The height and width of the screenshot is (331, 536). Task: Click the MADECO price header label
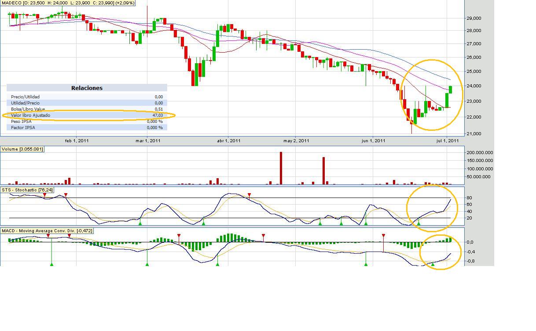pyautogui.click(x=68, y=3)
